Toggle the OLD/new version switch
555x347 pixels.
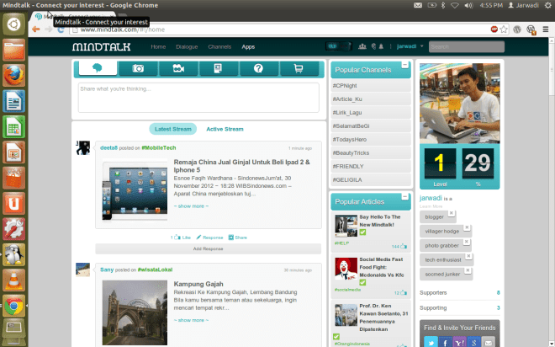pyautogui.click(x=332, y=46)
